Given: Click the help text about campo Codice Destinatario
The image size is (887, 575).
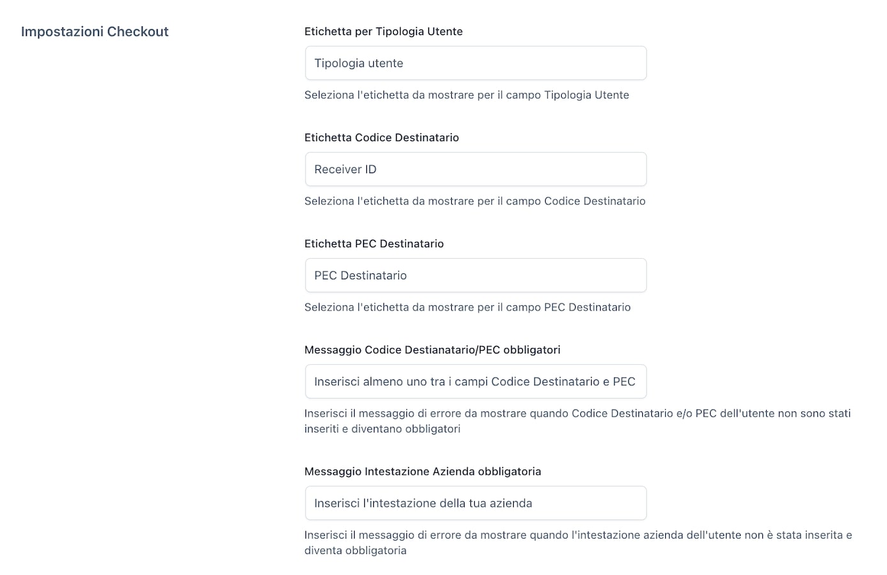Looking at the screenshot, I should (x=475, y=201).
